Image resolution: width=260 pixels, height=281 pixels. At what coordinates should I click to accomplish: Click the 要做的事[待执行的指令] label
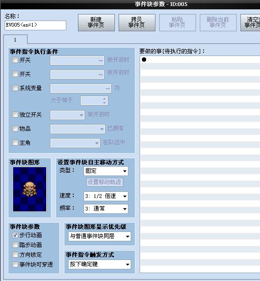[172, 51]
